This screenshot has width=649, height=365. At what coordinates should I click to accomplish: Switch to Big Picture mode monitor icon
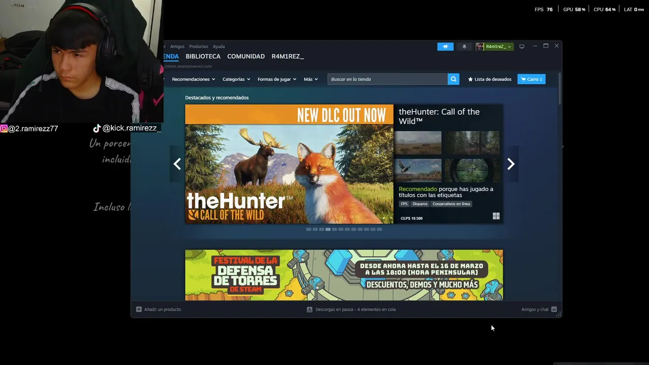522,47
